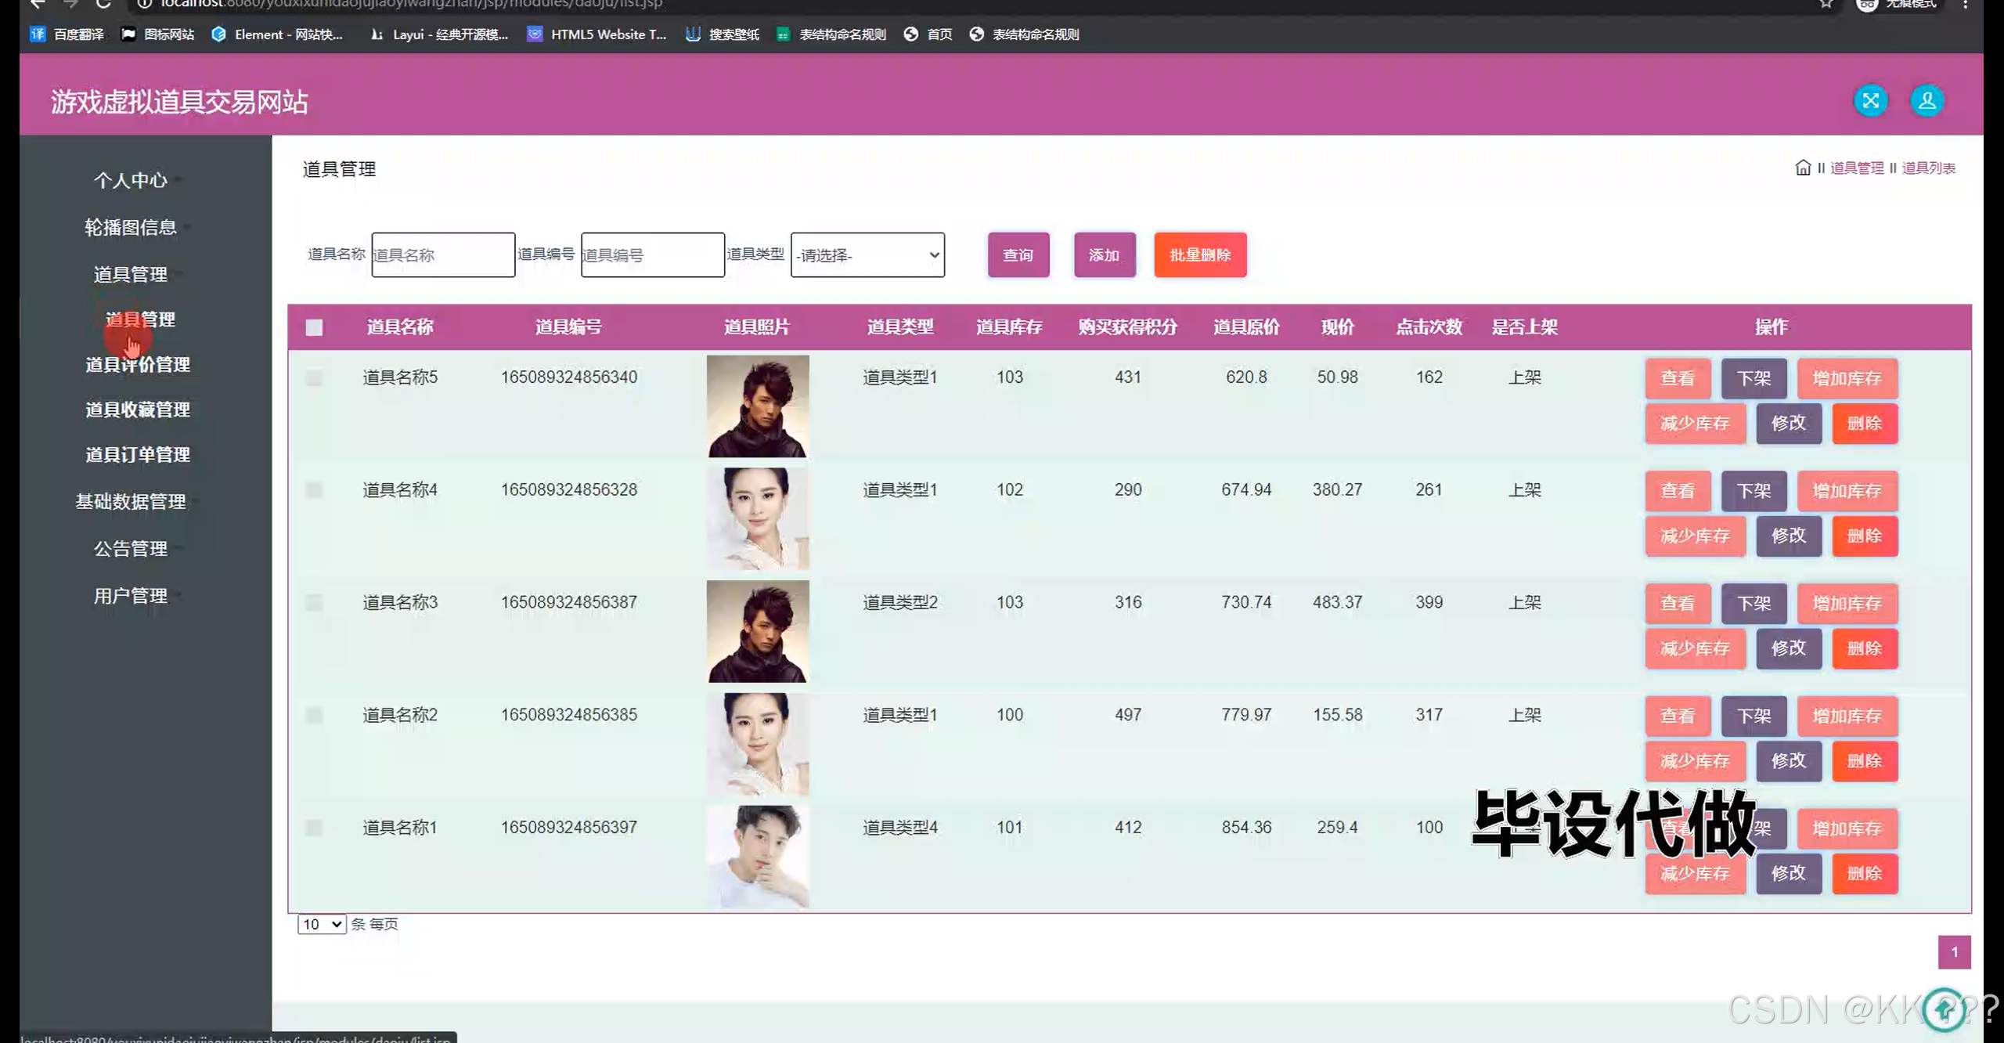
Task: Click the scroll-to-top arrow icon
Action: click(1945, 1009)
